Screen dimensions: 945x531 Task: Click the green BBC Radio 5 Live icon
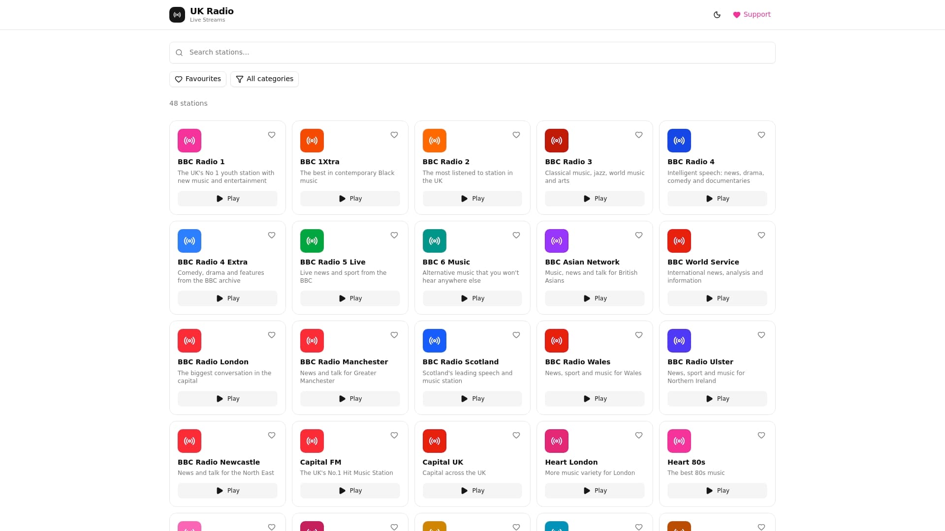point(312,241)
